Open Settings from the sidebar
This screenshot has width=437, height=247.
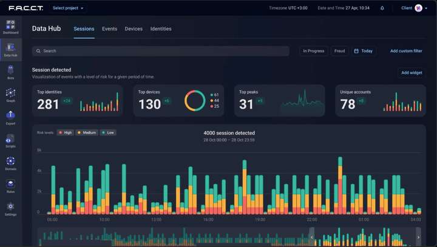pyautogui.click(x=11, y=207)
